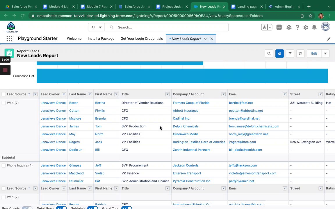The image size is (335, 209).
Task: Click the Trailhead guidance cloud icon
Action: (x=289, y=27)
